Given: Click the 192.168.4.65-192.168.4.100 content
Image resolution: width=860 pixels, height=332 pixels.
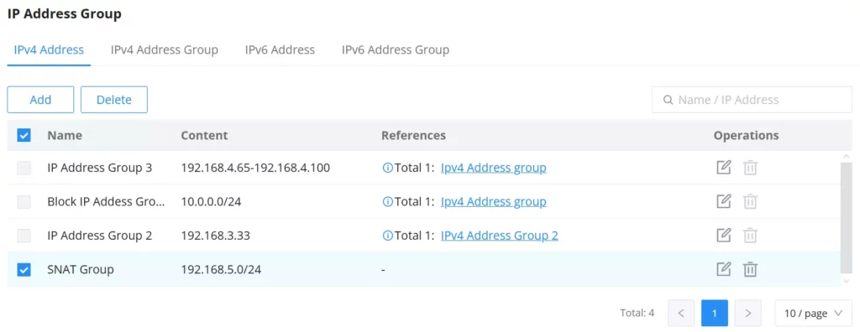Looking at the screenshot, I should pyautogui.click(x=255, y=168).
